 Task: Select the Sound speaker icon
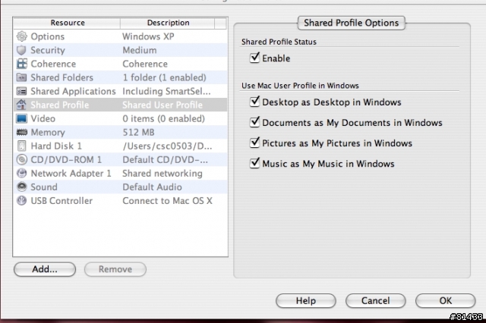[x=21, y=187]
